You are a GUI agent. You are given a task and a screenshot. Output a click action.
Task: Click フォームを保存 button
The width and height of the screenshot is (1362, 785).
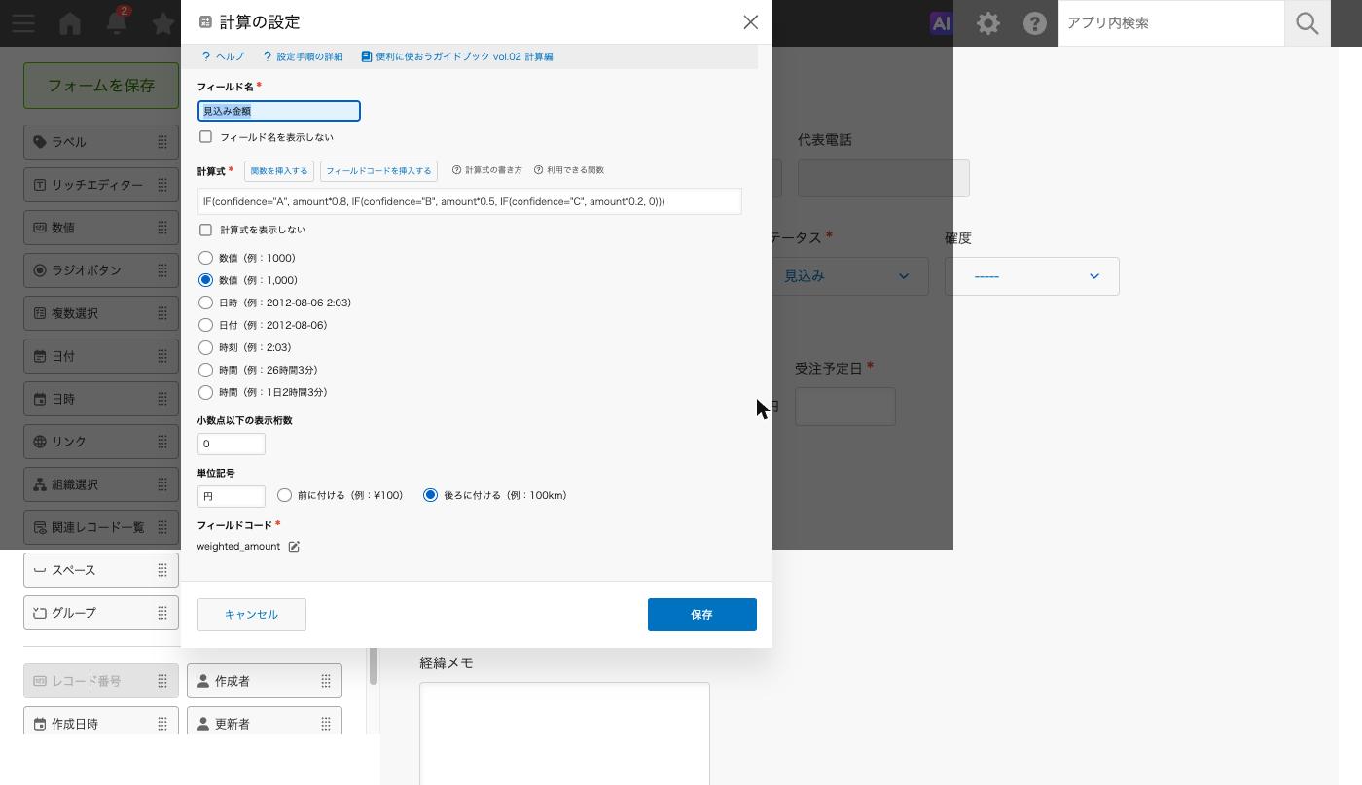point(101,86)
